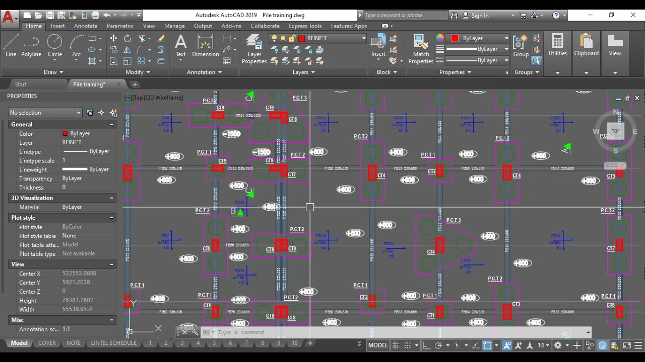Open the Insert ribbon tab
The width and height of the screenshot is (645, 362).
coord(57,26)
